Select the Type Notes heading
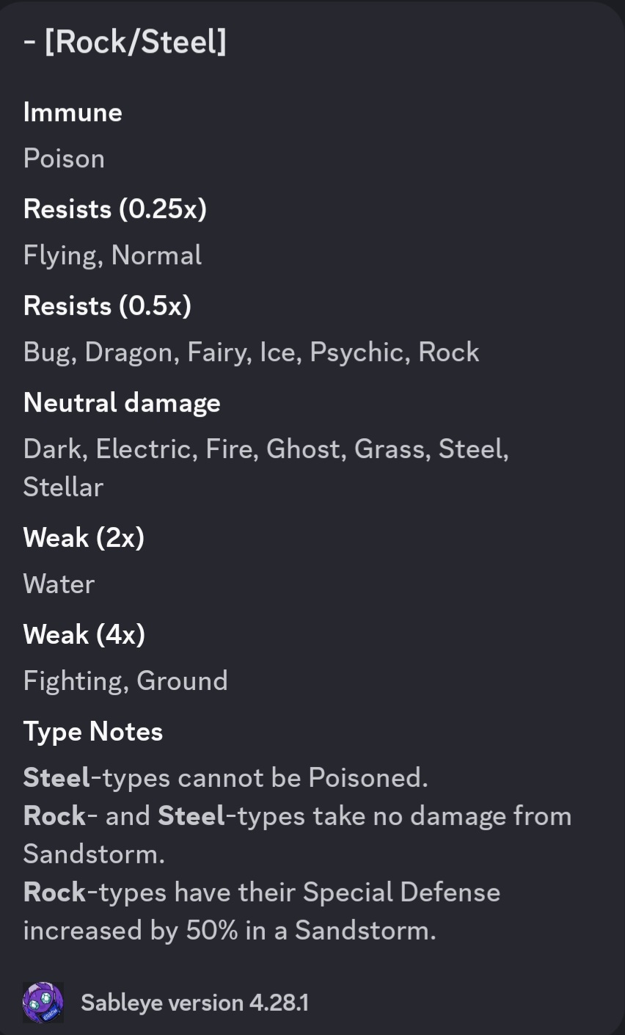This screenshot has width=625, height=1035. [x=93, y=732]
